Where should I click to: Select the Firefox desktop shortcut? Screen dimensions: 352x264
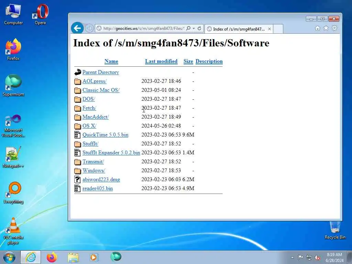[13, 49]
